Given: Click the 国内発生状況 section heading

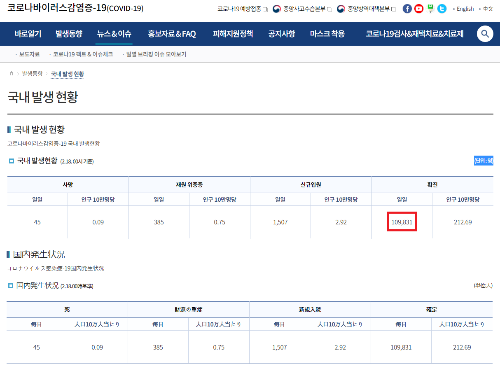Looking at the screenshot, I should coord(39,254).
